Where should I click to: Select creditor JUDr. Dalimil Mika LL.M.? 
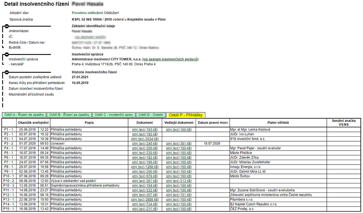tap(248, 171)
